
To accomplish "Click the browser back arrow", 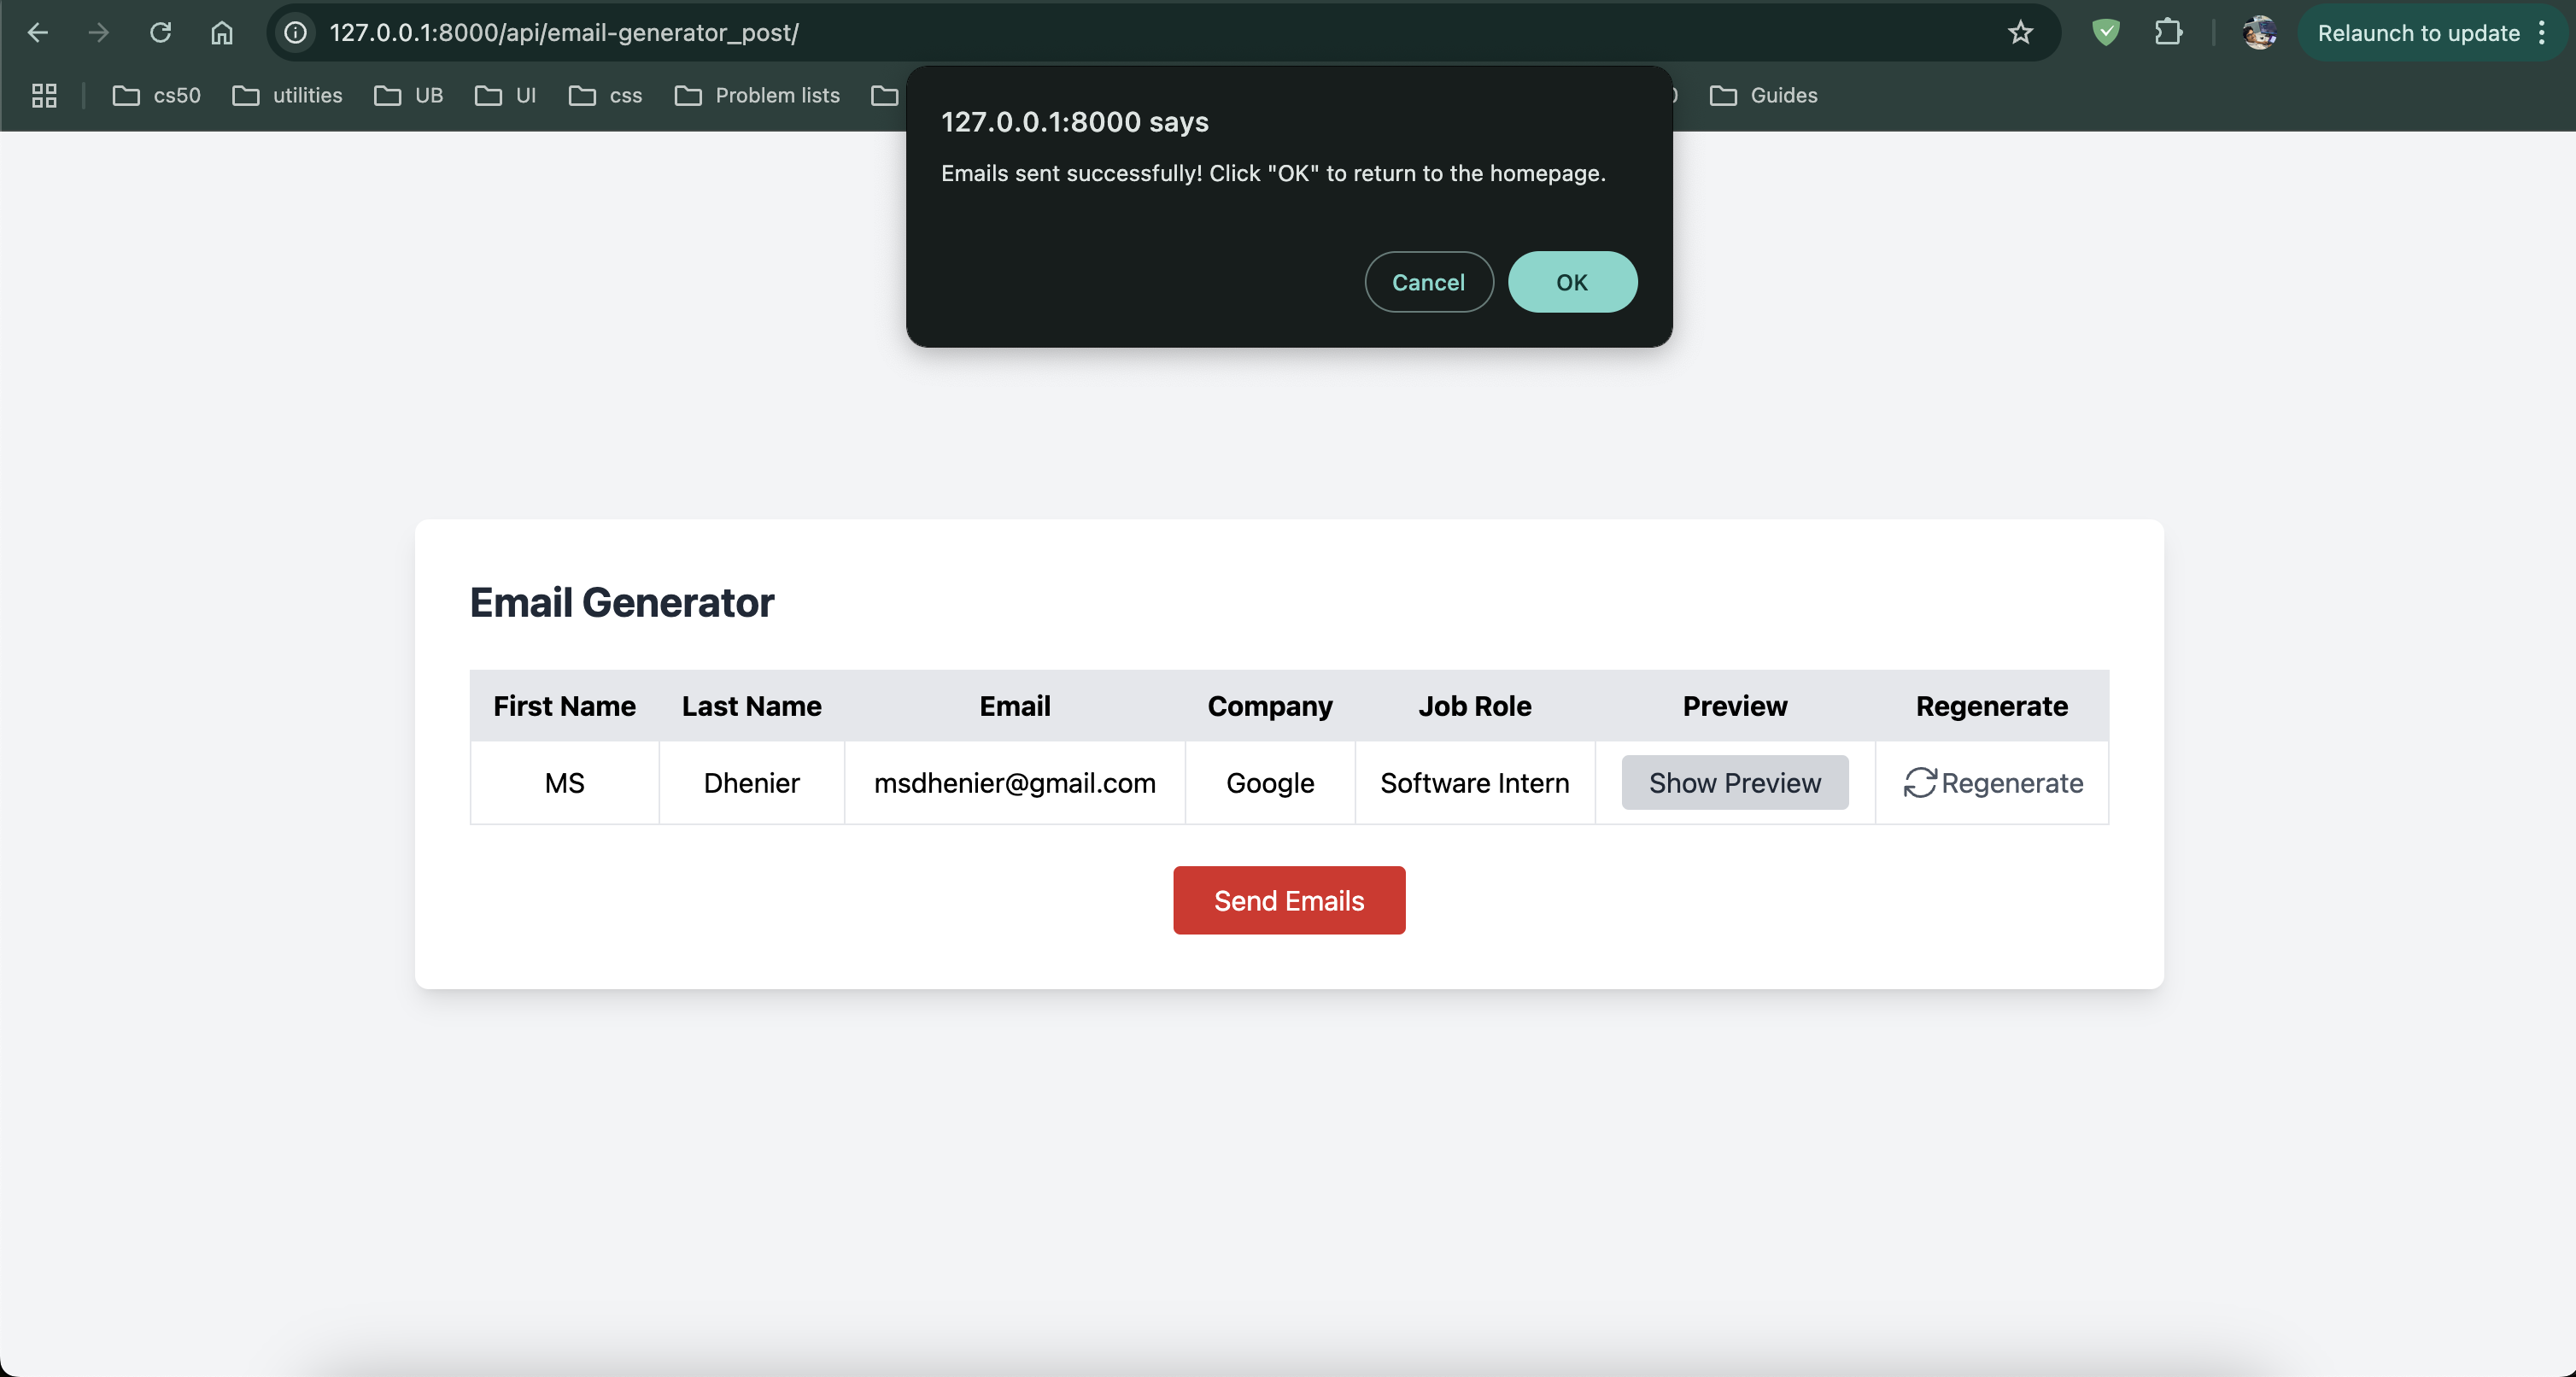I will (38, 33).
